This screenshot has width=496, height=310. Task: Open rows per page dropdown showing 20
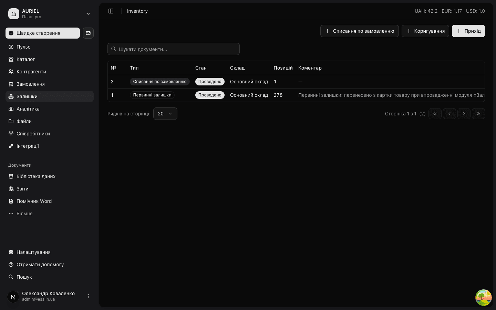pyautogui.click(x=165, y=114)
